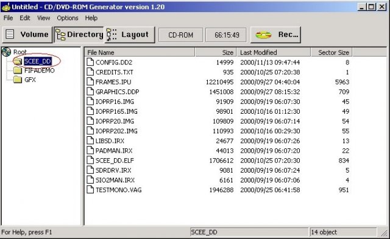The width and height of the screenshot is (390, 239).
Task: Click the size value 1946288
Action: click(x=221, y=190)
